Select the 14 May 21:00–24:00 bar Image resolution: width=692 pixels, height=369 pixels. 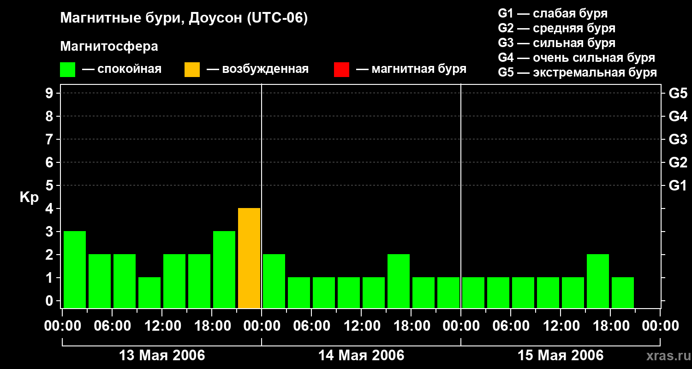point(448,292)
